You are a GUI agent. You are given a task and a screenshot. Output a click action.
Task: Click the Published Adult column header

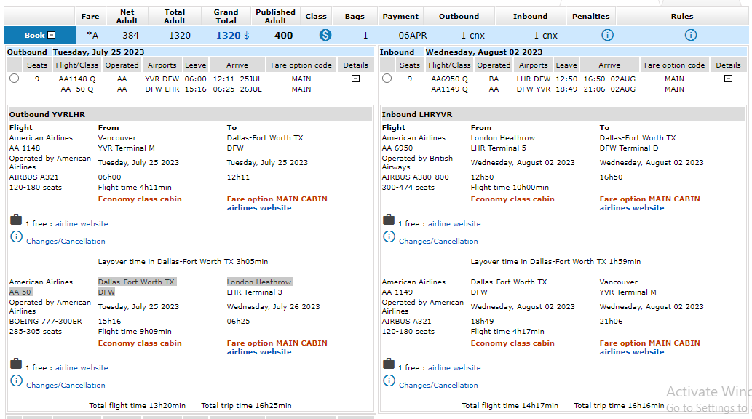pos(275,16)
